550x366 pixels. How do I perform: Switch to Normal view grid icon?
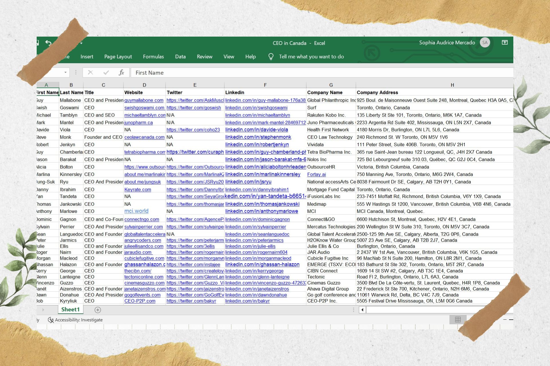coord(458,320)
